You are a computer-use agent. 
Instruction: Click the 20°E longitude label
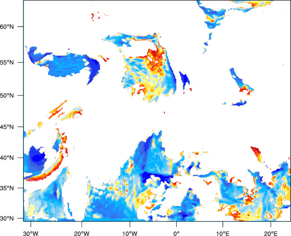pyautogui.click(x=271, y=233)
